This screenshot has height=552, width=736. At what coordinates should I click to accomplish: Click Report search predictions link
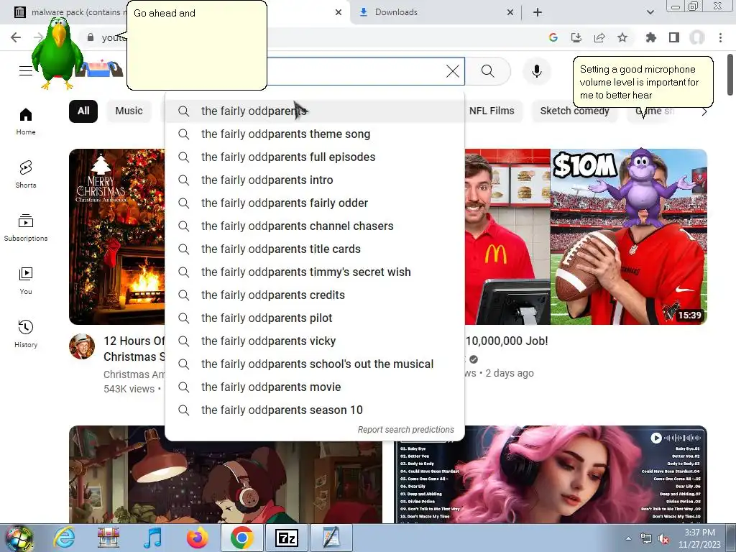(405, 430)
